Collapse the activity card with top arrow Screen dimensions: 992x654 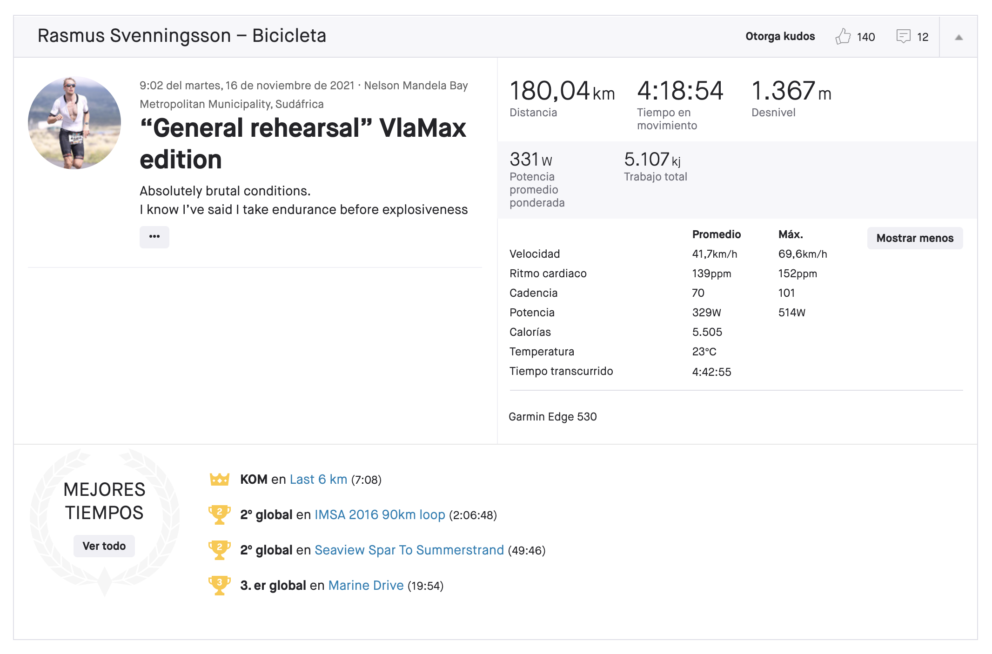tap(958, 37)
